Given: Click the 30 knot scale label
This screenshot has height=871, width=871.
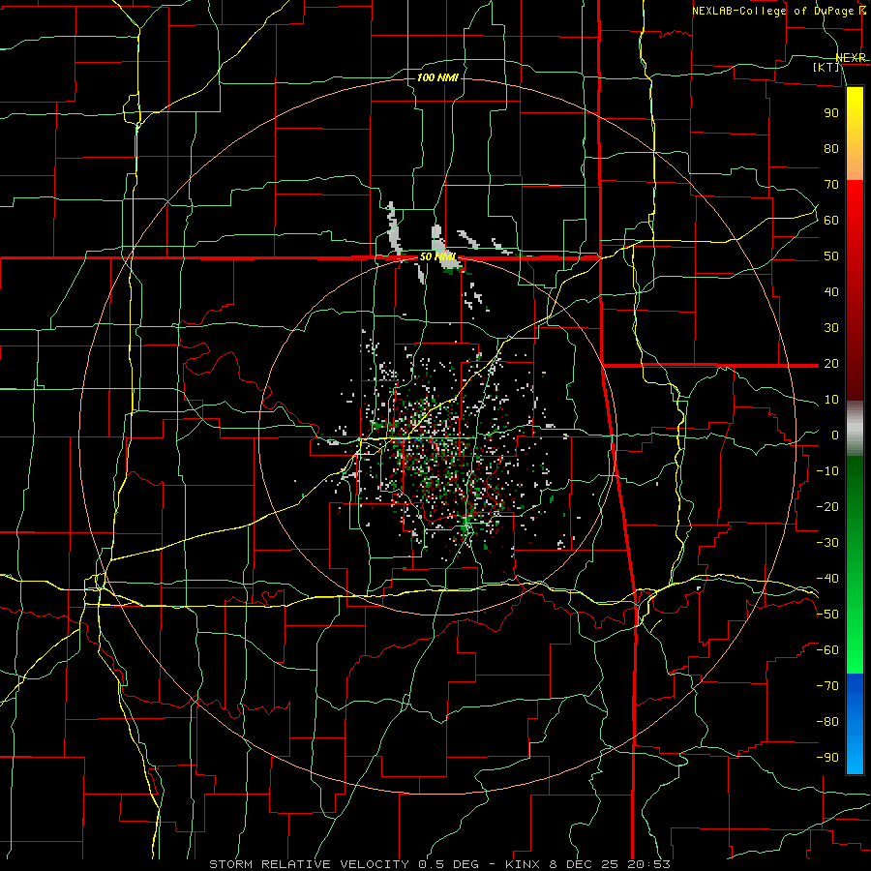Looking at the screenshot, I should [x=831, y=328].
